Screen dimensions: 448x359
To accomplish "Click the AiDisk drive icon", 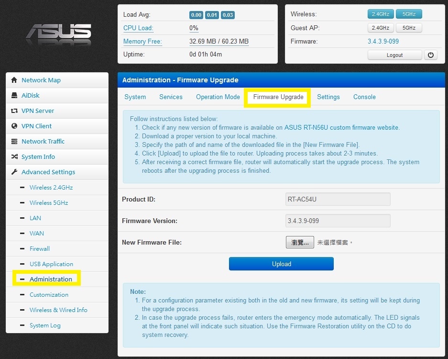I will (14, 95).
